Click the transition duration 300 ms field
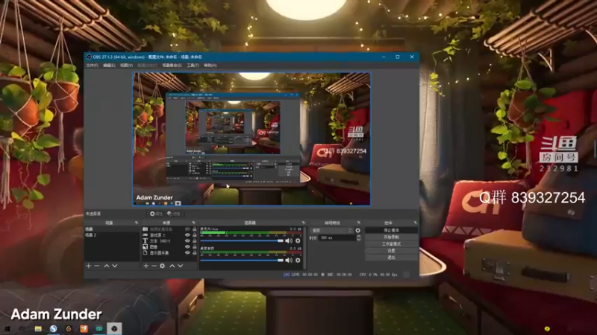The width and height of the screenshot is (597, 335). [337, 237]
